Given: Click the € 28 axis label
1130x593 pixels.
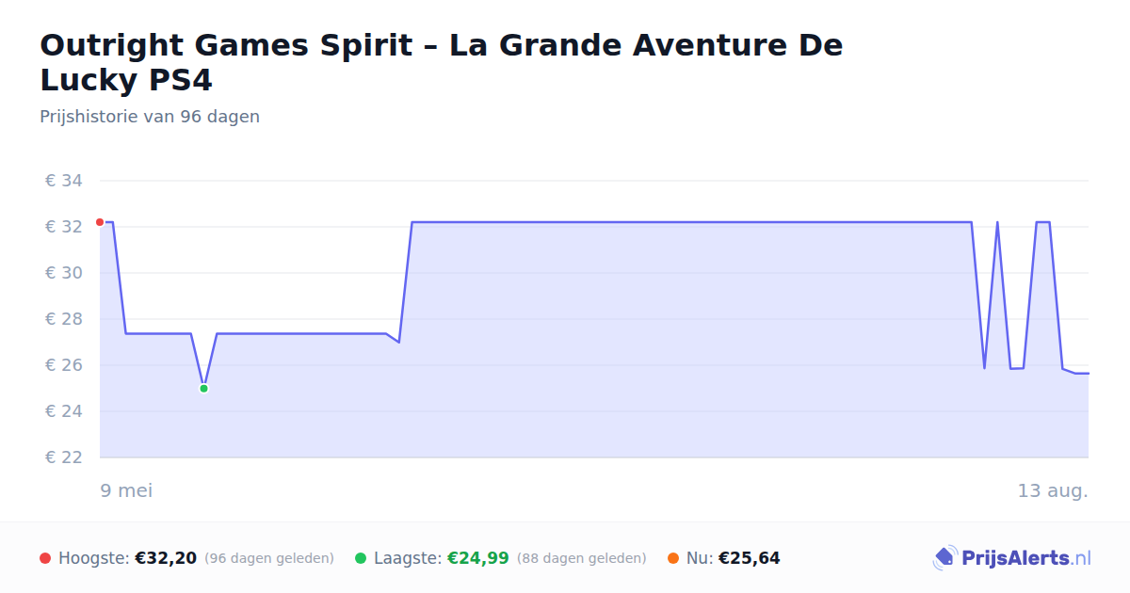Looking at the screenshot, I should click(x=64, y=319).
